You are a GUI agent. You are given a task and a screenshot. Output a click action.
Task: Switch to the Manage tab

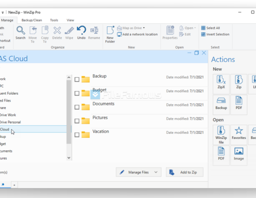[x=7, y=20]
